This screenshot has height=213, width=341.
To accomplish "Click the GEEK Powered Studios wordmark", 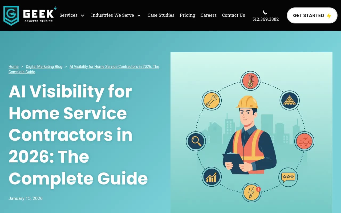I will click(x=40, y=15).
